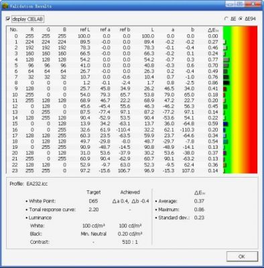Click the black swatch bar in row 8
Screen dimensions: 264x268
tap(226, 82)
